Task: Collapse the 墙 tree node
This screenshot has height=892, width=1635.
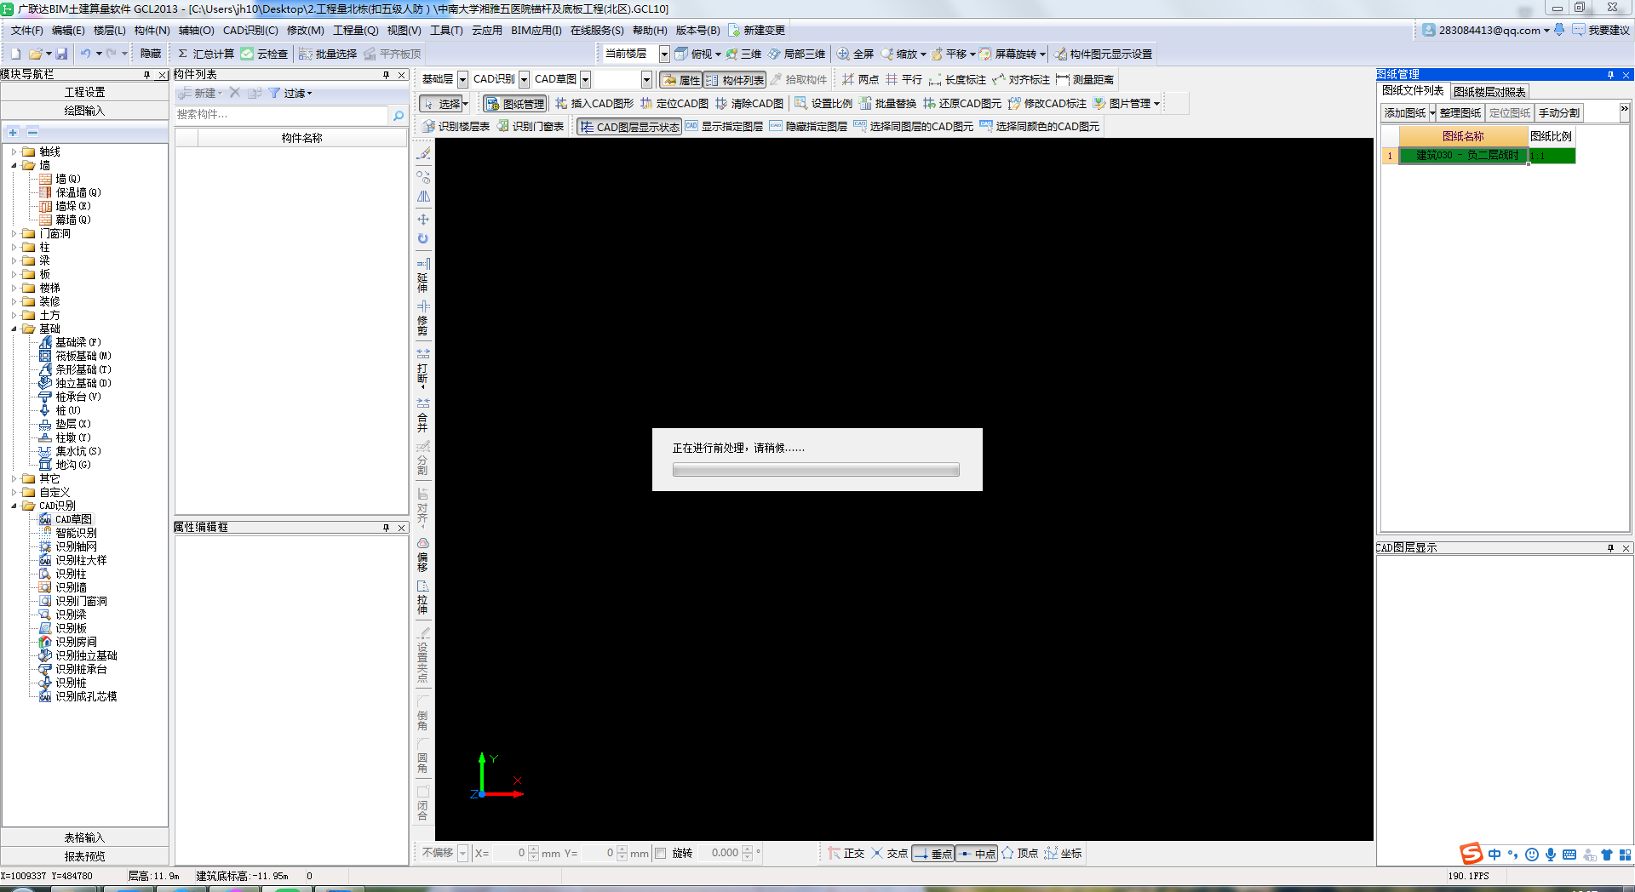Action: (14, 165)
